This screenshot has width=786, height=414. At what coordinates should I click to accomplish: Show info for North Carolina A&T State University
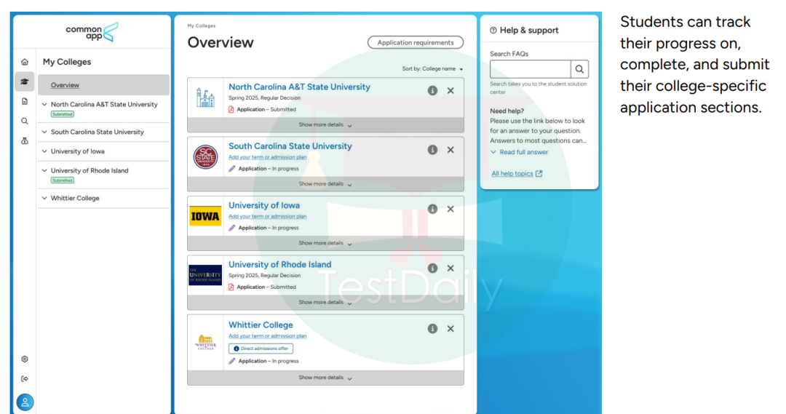432,91
